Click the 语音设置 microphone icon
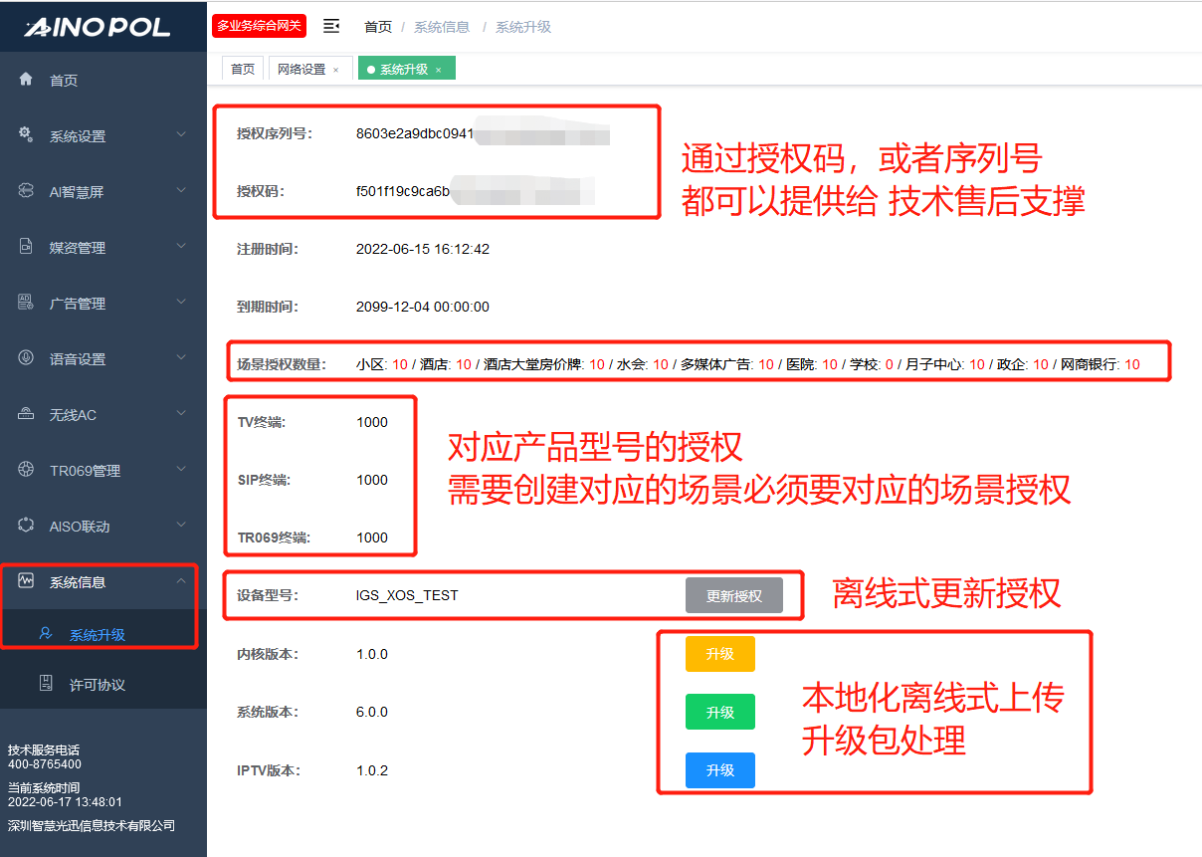 coord(27,358)
